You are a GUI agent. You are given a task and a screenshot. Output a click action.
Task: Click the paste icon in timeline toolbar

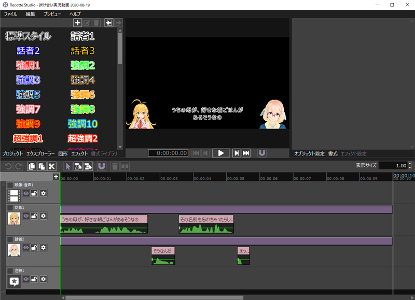click(41, 166)
